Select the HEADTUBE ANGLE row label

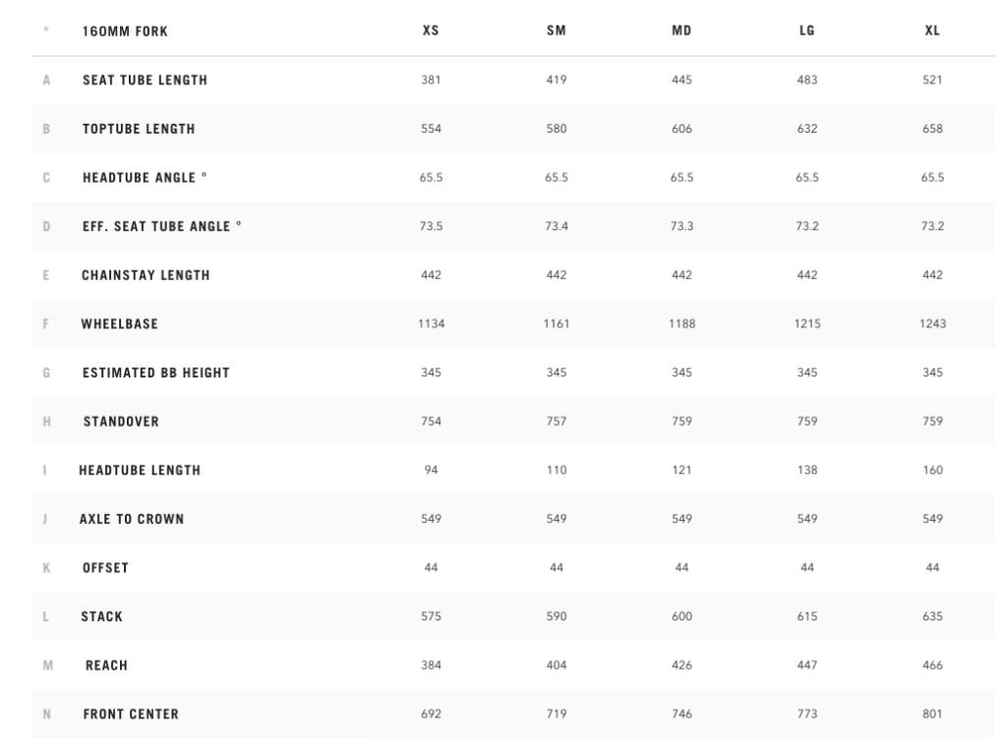(x=145, y=178)
